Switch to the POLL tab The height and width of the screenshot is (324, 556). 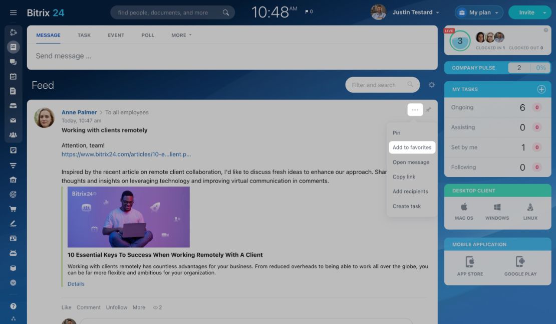pyautogui.click(x=148, y=35)
